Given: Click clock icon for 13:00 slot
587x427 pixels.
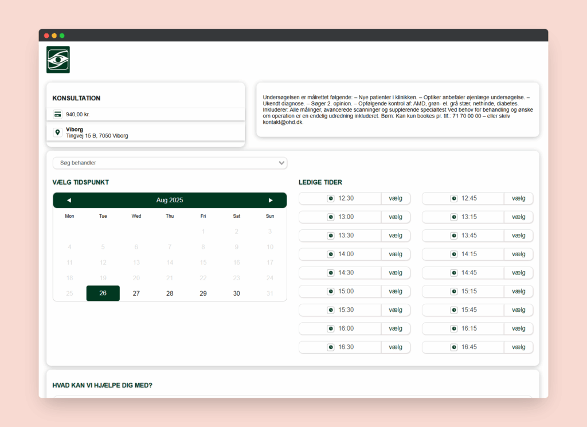Looking at the screenshot, I should point(331,217).
